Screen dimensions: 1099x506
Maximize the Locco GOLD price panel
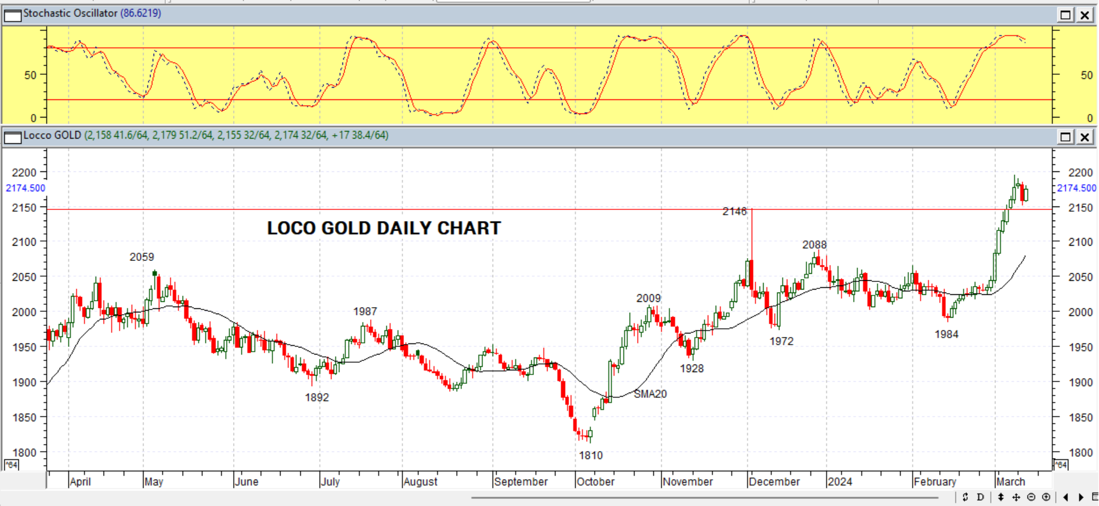click(1066, 137)
